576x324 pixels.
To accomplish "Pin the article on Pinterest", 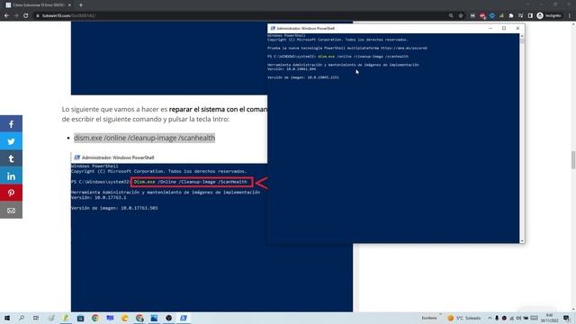I will point(11,193).
